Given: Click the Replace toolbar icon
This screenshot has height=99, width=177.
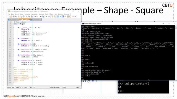Looking at the screenshot, I should [x=43, y=16].
